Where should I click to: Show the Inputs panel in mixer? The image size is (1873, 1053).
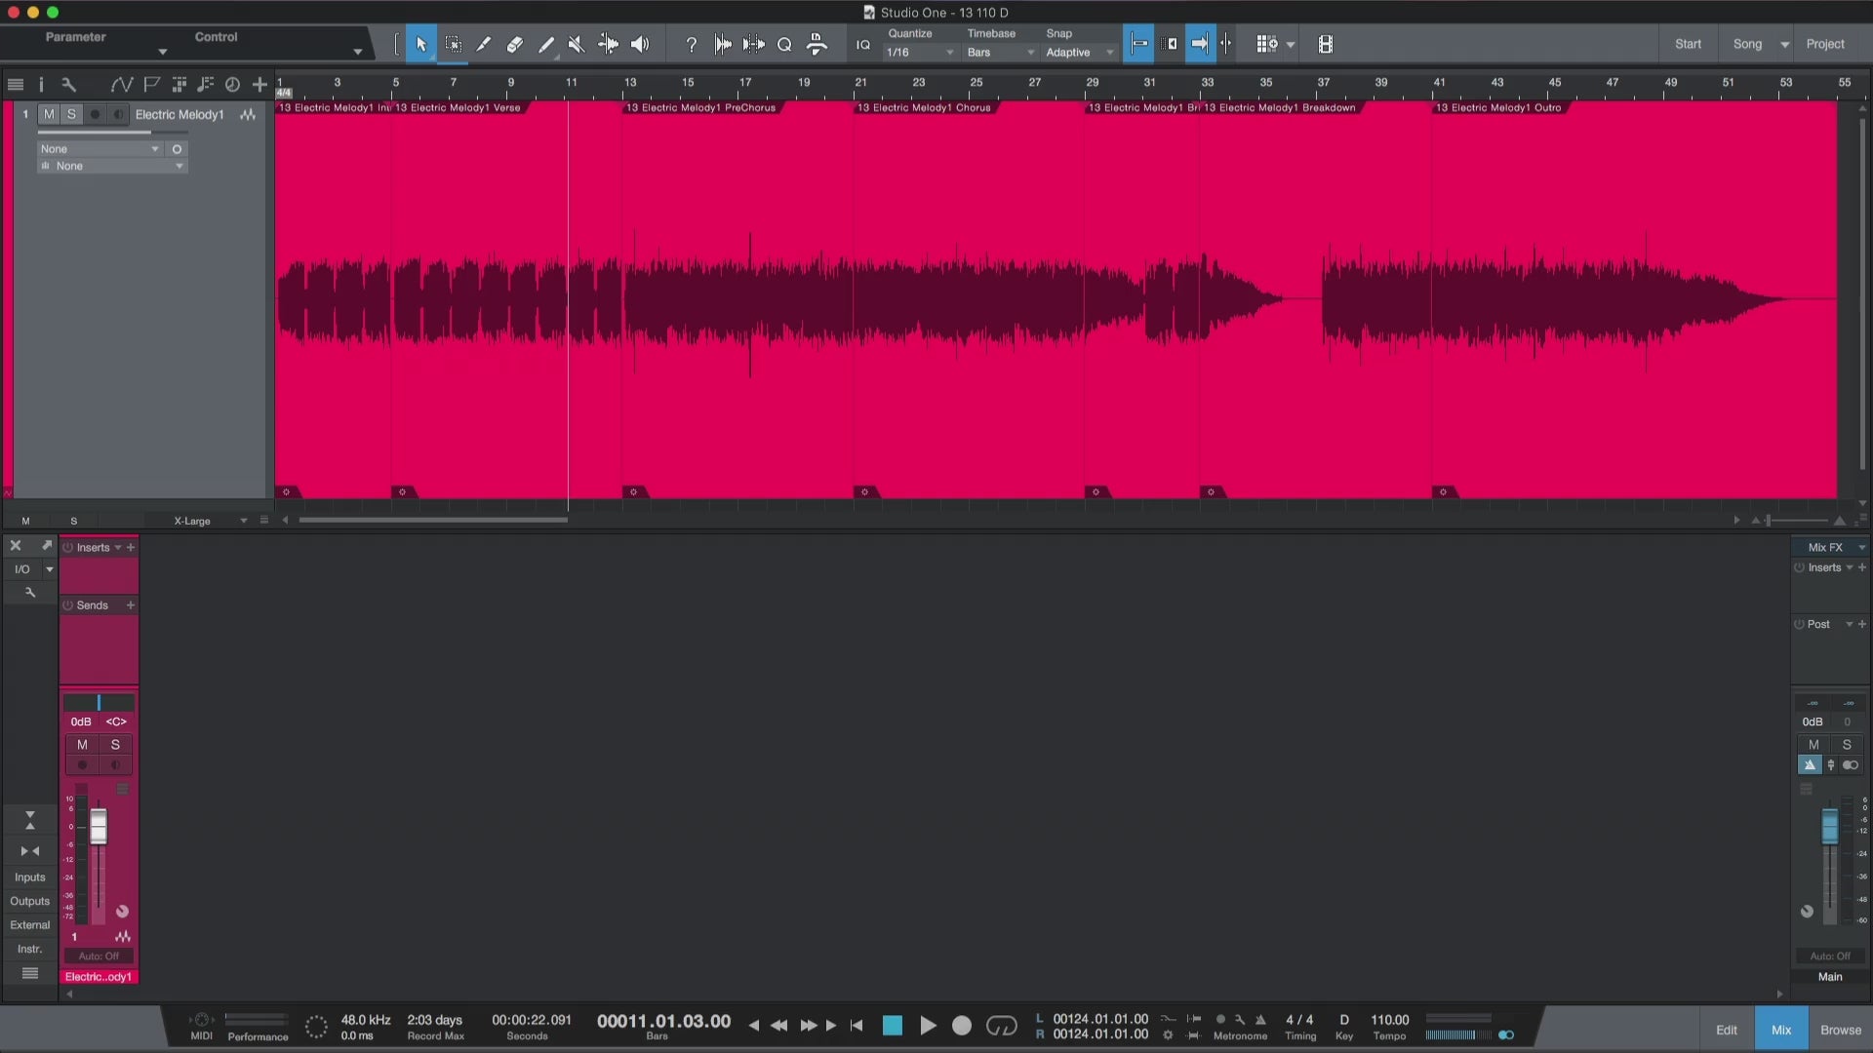pos(29,877)
